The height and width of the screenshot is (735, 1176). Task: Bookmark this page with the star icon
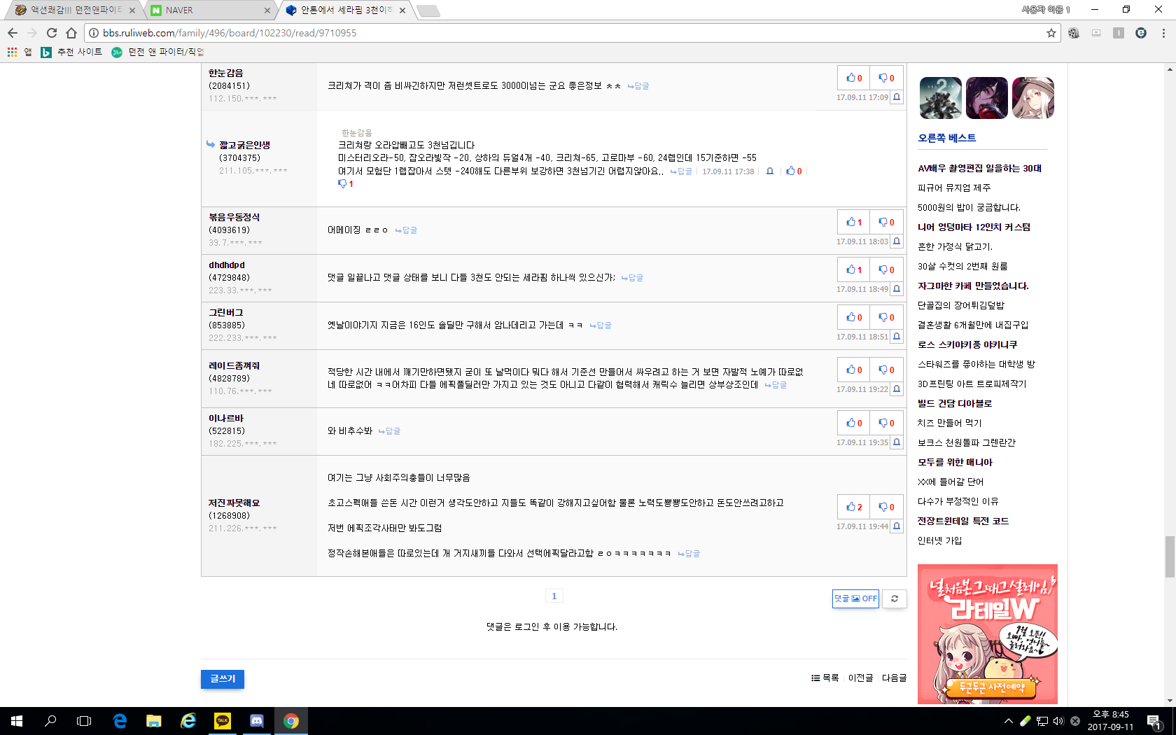1051,33
